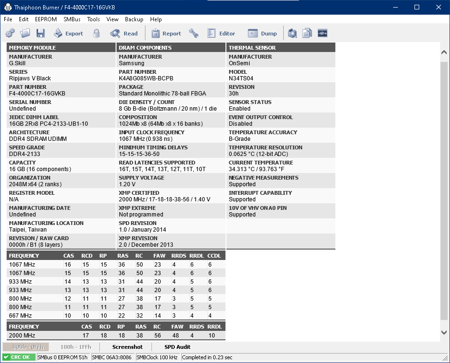Click current temperature 34.313 °C value
Image resolution: width=450 pixels, height=363 pixels.
point(256,169)
